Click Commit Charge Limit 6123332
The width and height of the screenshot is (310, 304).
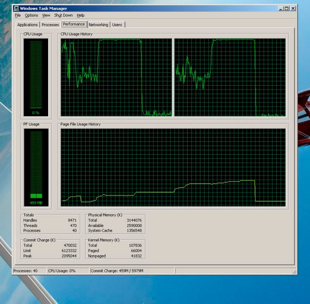pyautogui.click(x=69, y=251)
